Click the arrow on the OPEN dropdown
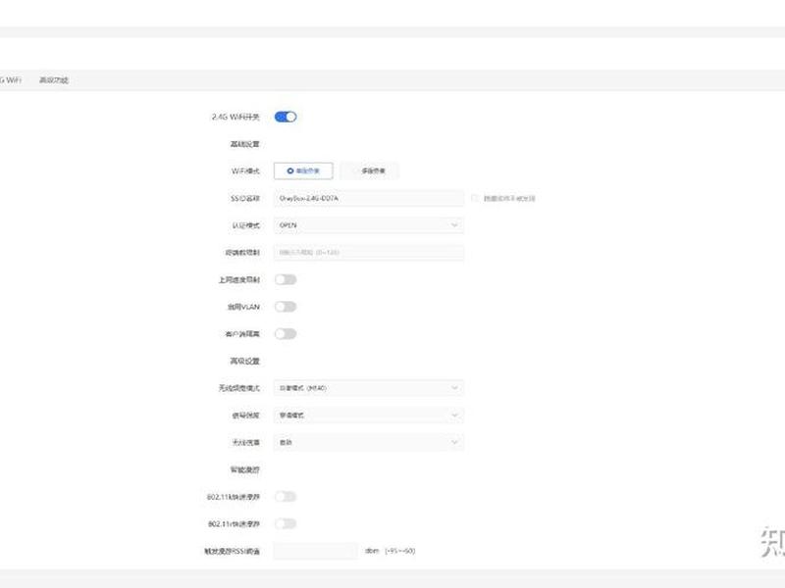 pyautogui.click(x=454, y=225)
